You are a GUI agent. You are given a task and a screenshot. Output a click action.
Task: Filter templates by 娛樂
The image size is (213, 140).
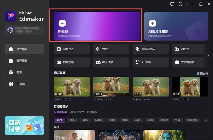(125, 120)
